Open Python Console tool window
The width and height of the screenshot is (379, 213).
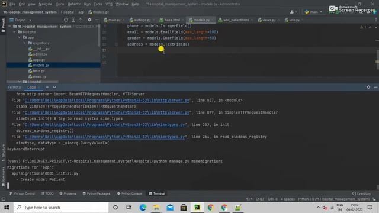pos(130,193)
